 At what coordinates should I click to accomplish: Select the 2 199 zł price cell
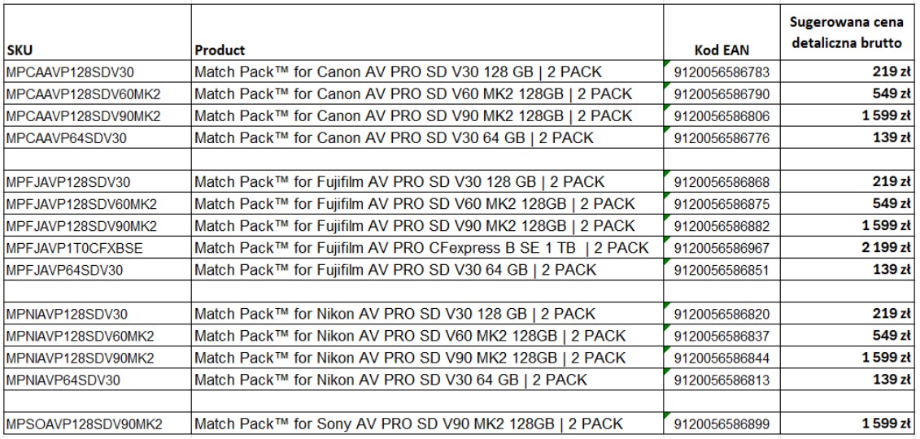coord(849,247)
